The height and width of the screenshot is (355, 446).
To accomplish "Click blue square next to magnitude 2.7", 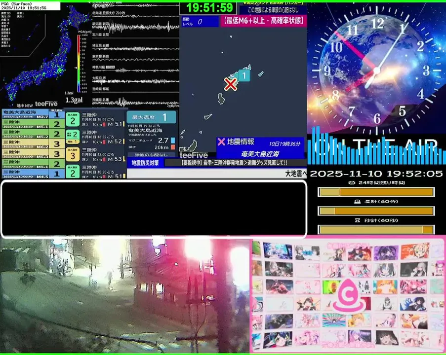I will 173,141.
